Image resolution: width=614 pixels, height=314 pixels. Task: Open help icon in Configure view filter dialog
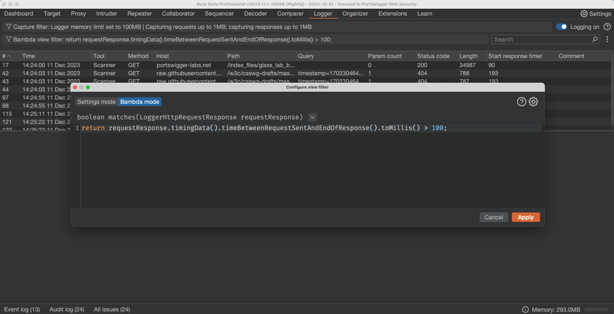[521, 102]
